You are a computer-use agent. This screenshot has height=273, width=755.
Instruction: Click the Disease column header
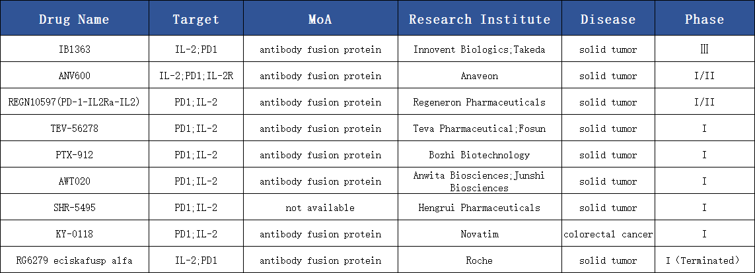[608, 19]
